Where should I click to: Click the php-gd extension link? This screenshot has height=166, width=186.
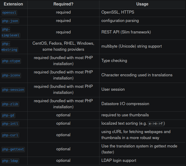click(x=8, y=115)
